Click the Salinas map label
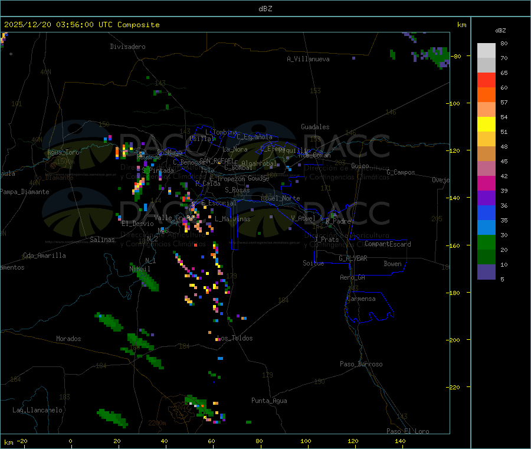The image size is (531, 449). [x=102, y=240]
